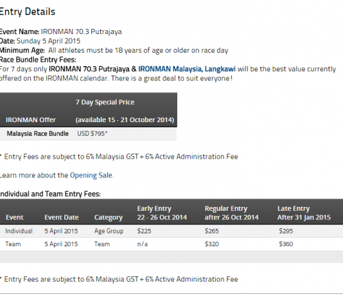
Task: Click the $225 early entry fee
Action: (x=144, y=231)
